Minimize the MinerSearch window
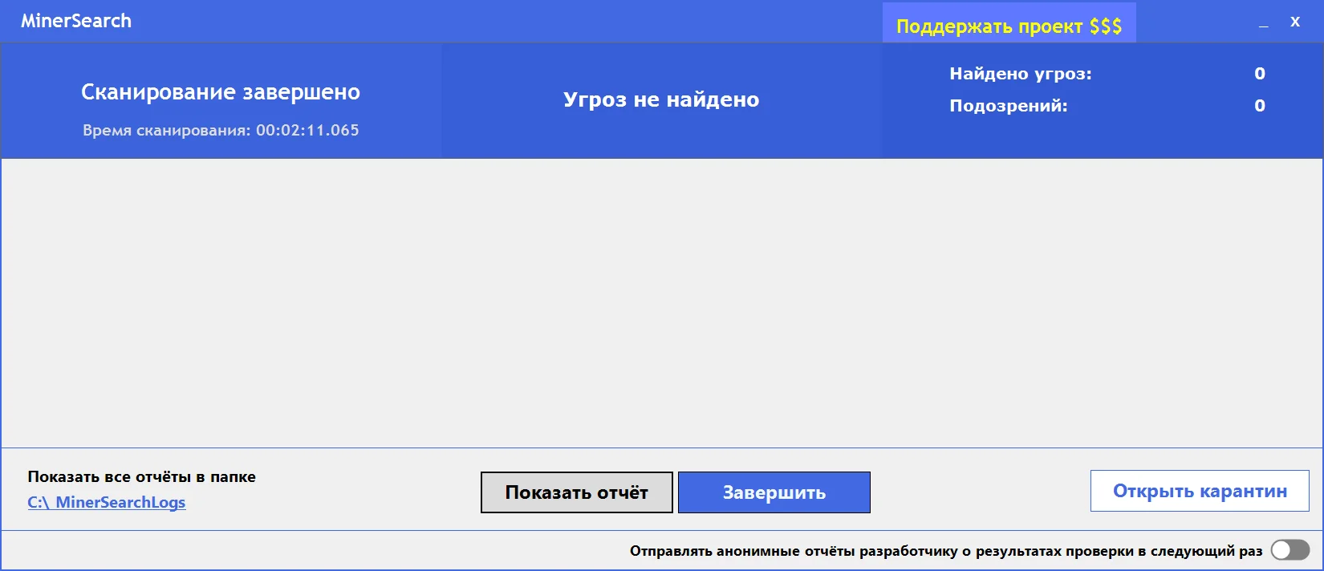The height and width of the screenshot is (571, 1324). [1264, 22]
